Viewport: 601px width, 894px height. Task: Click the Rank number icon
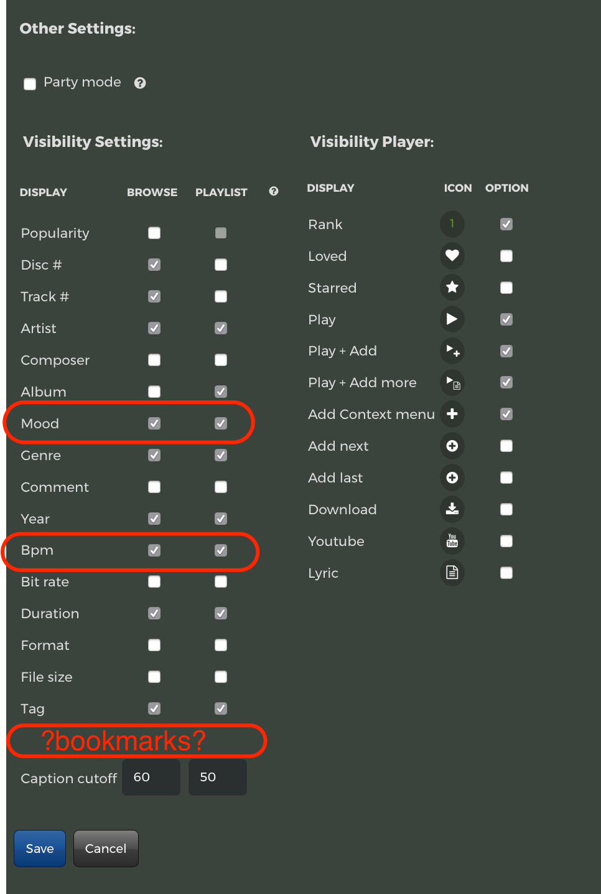click(452, 223)
